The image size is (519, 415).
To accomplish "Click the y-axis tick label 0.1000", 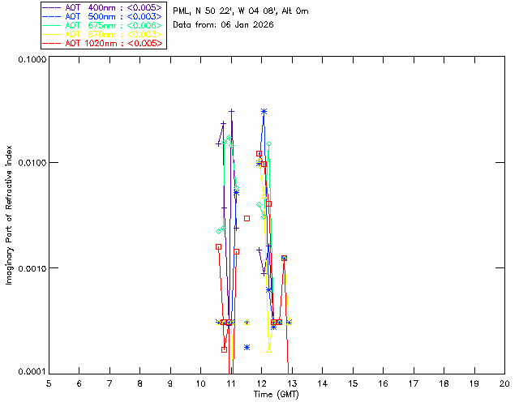I will pyautogui.click(x=32, y=59).
